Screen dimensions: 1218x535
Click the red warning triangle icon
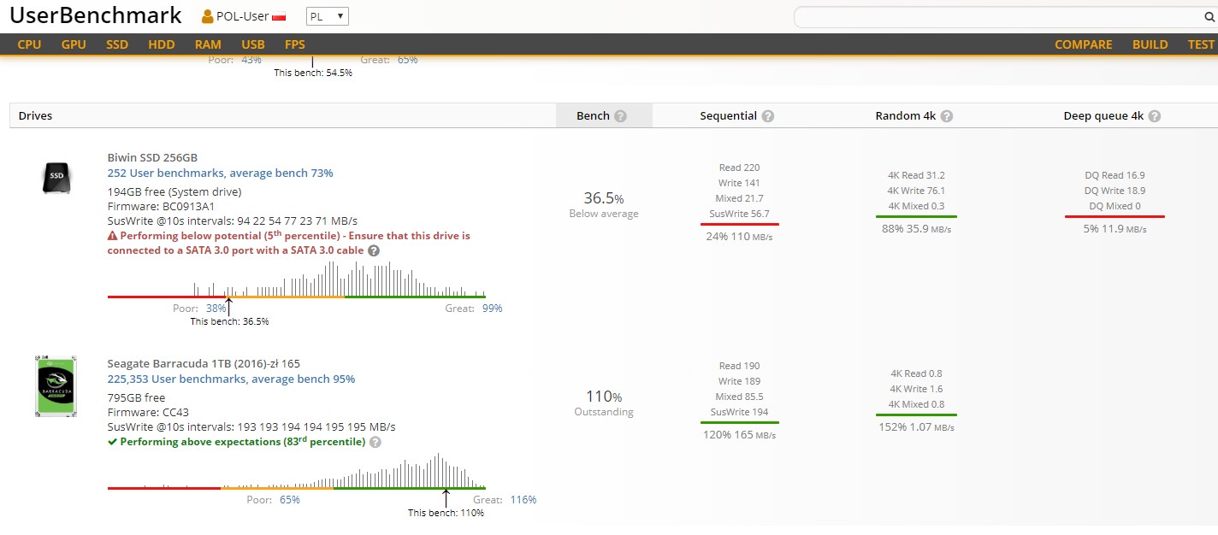(112, 235)
